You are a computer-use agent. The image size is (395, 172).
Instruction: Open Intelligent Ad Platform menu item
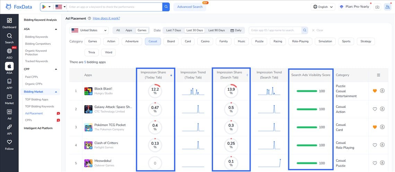tap(38, 128)
